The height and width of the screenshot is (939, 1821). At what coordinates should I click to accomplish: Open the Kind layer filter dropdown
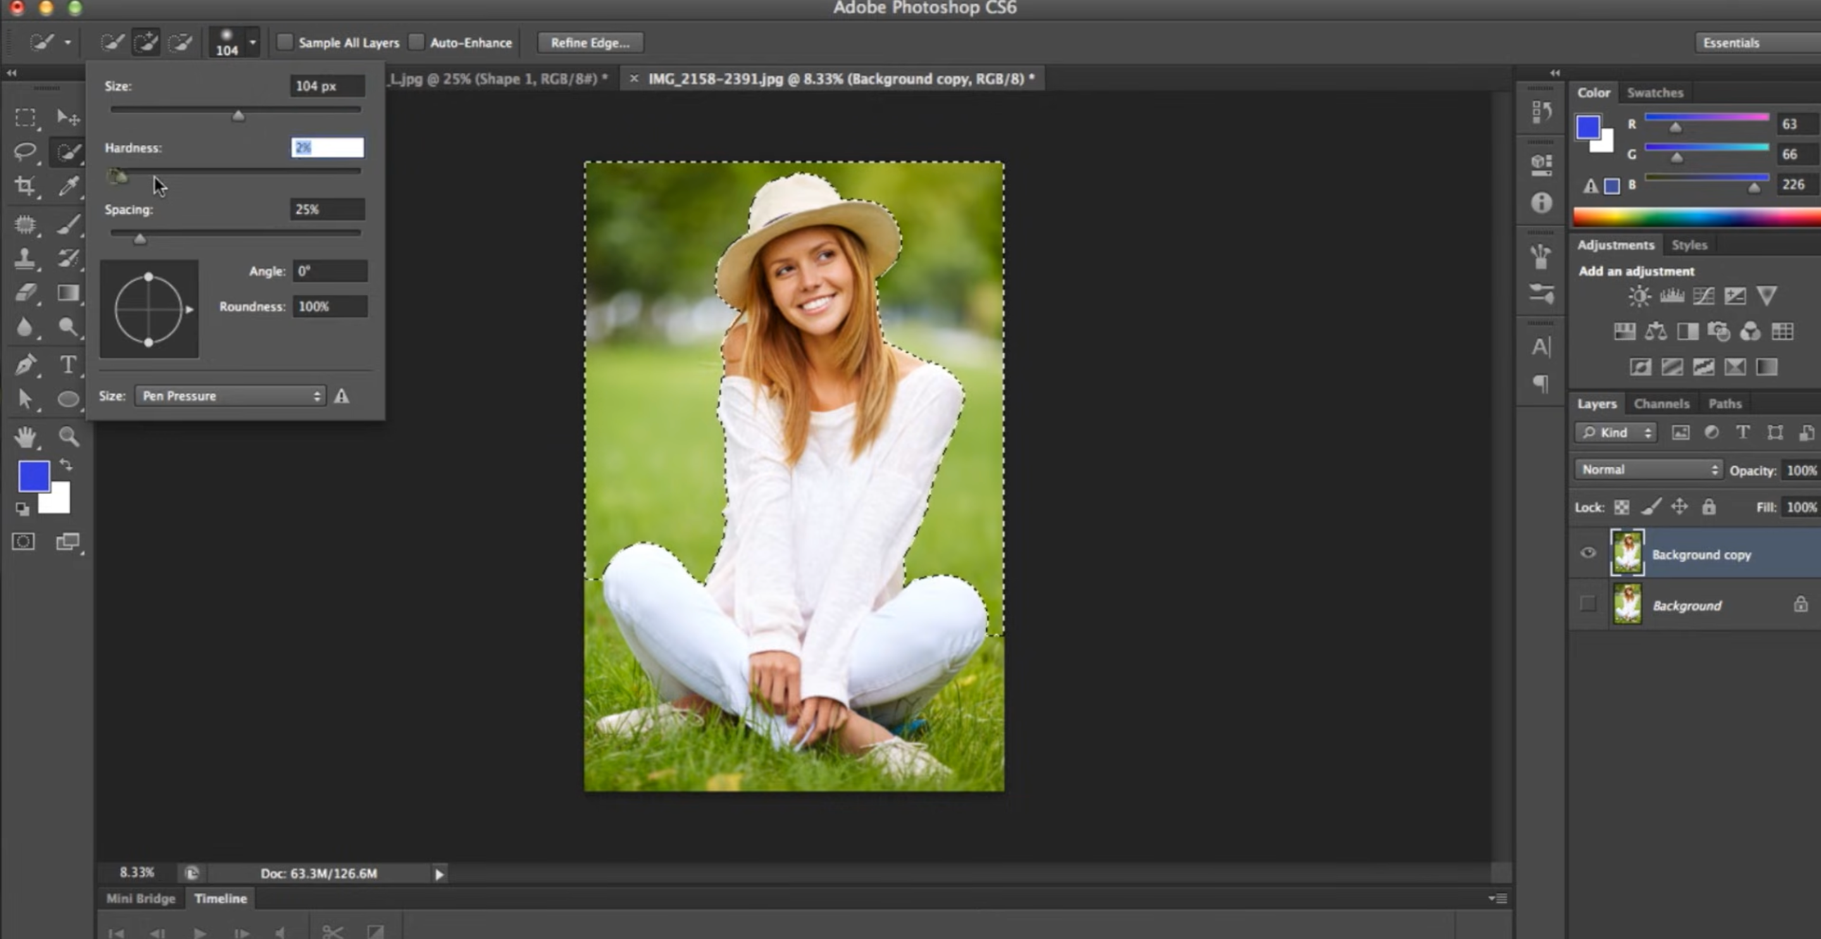pyautogui.click(x=1616, y=433)
